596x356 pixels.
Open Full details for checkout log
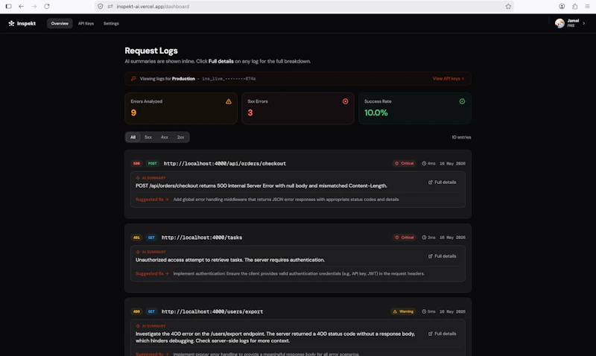[442, 182]
